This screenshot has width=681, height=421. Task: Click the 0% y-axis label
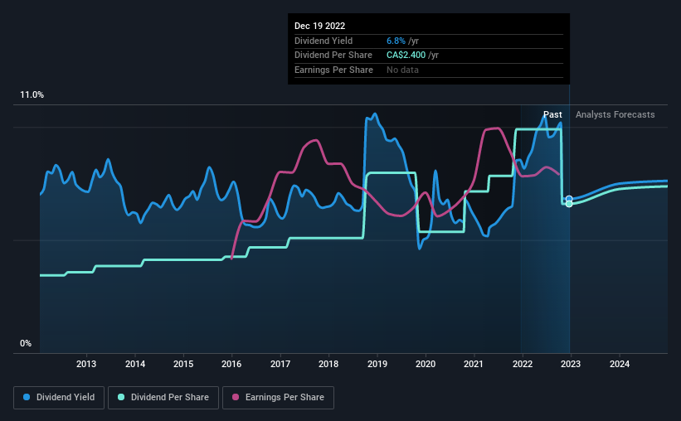click(26, 343)
